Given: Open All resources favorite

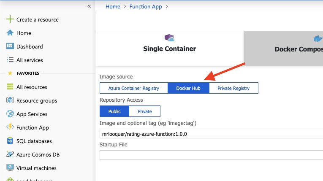Looking at the screenshot, I should pyautogui.click(x=32, y=87).
